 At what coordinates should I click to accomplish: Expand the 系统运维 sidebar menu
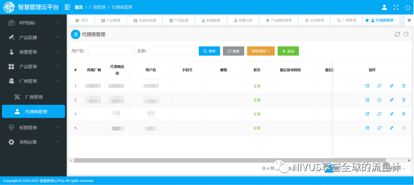[x=34, y=142]
